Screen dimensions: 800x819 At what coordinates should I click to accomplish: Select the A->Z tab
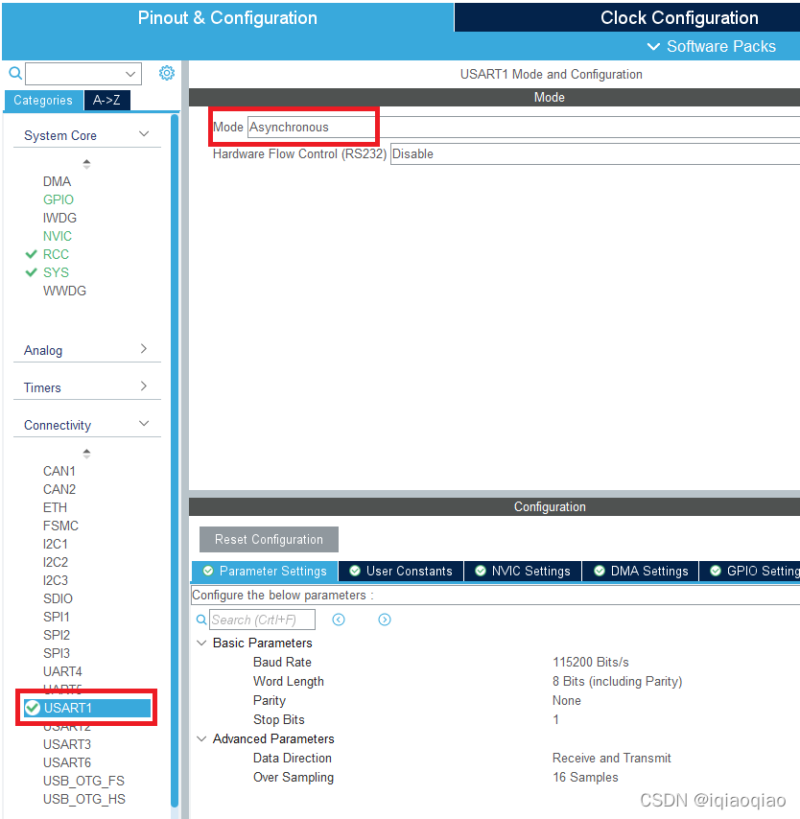pos(106,101)
